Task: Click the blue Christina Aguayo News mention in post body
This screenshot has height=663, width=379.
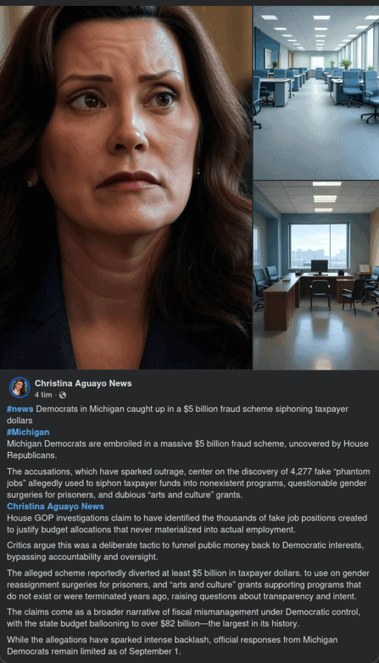Action: 56,506
